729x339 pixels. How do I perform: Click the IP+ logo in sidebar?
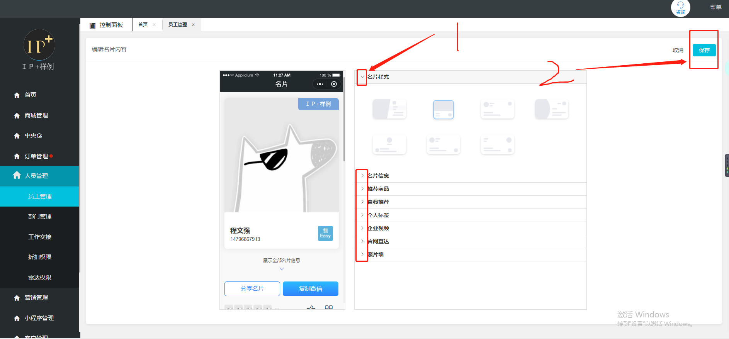pyautogui.click(x=39, y=45)
